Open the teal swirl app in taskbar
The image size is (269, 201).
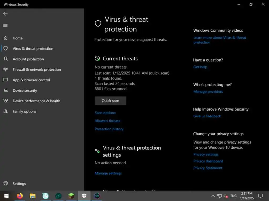[x=45, y=196]
